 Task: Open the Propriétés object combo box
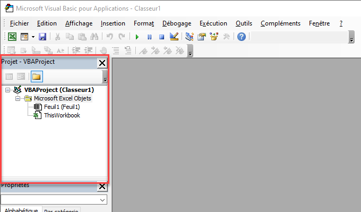coord(54,200)
